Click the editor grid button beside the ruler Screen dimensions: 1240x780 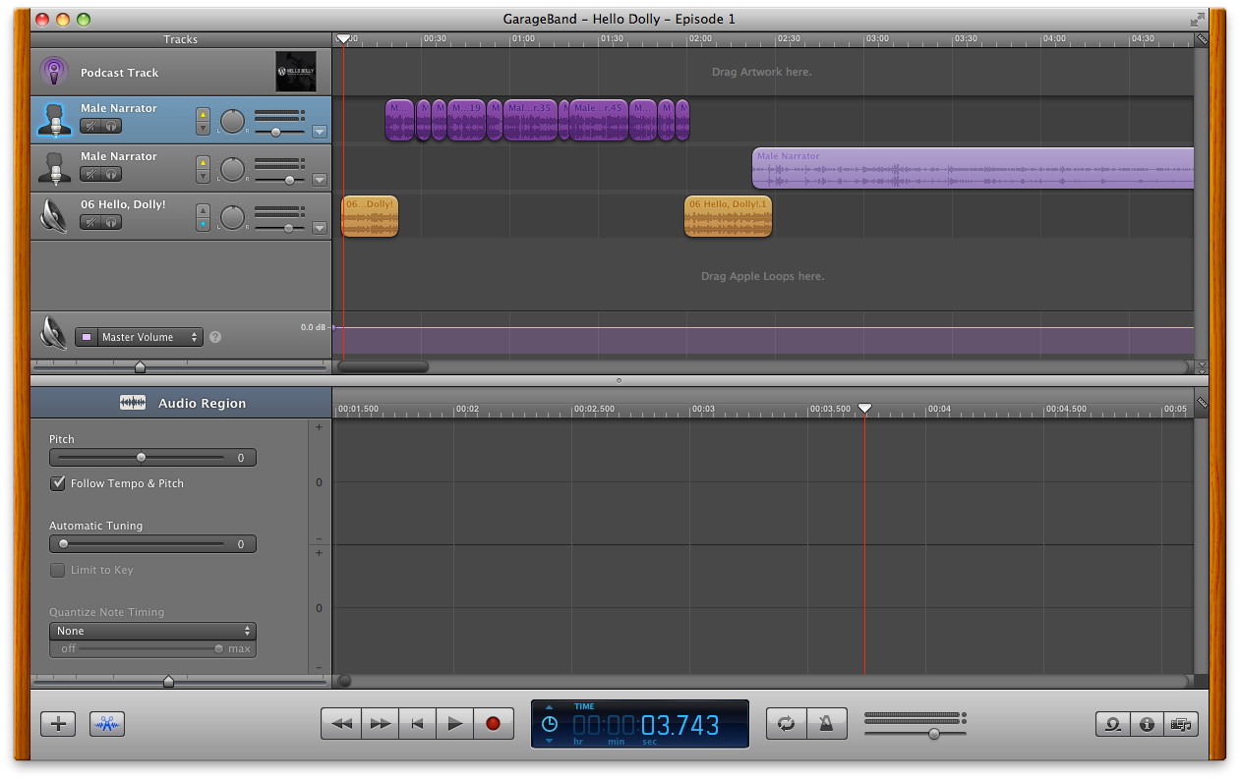click(1202, 403)
